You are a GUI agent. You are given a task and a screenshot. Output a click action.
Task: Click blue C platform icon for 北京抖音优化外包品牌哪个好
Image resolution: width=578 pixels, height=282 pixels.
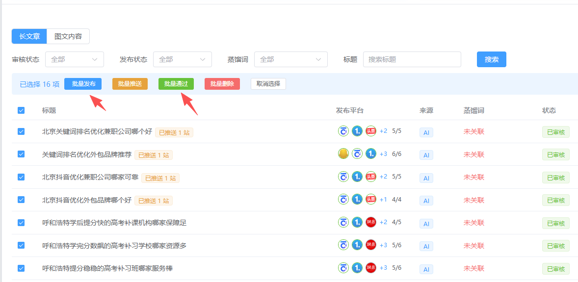click(343, 200)
